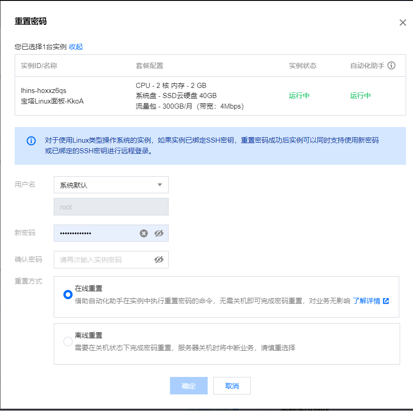Close the 重置密码 dialog with X icon
This screenshot has width=413, height=411.
[402, 23]
